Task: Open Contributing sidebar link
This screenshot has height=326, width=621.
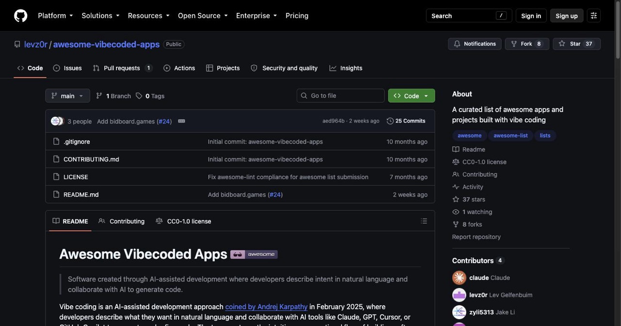Action: click(x=474, y=174)
